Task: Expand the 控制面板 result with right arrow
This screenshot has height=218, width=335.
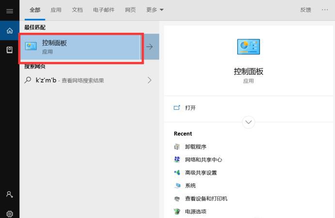Action: [x=150, y=46]
